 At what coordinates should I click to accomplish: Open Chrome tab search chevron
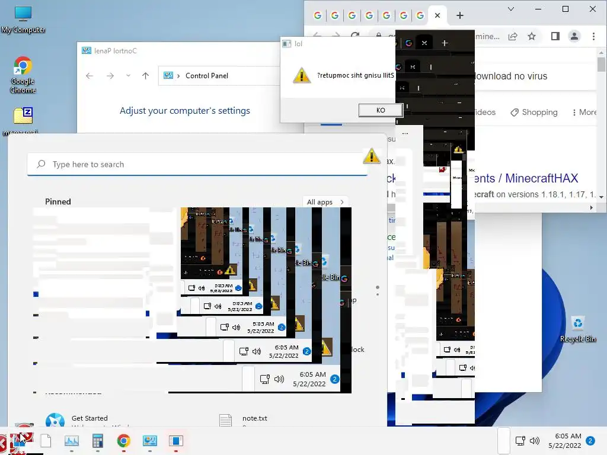pos(511,9)
